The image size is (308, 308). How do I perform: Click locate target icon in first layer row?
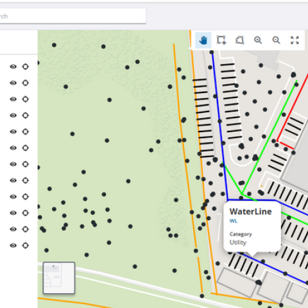(x=26, y=67)
